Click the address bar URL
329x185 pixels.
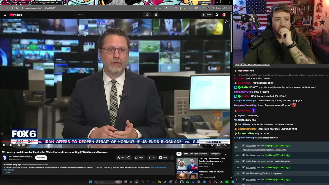click(40, 8)
